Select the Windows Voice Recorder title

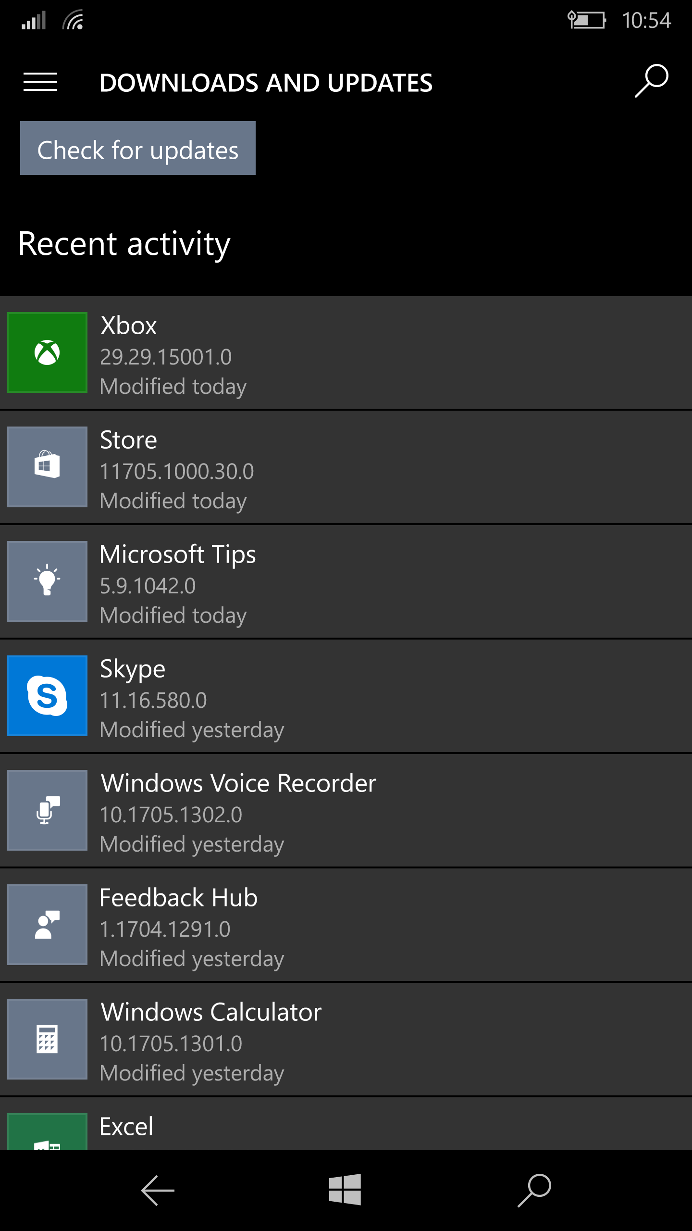pos(238,783)
